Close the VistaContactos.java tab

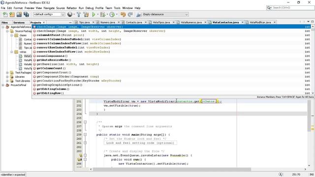point(243,22)
